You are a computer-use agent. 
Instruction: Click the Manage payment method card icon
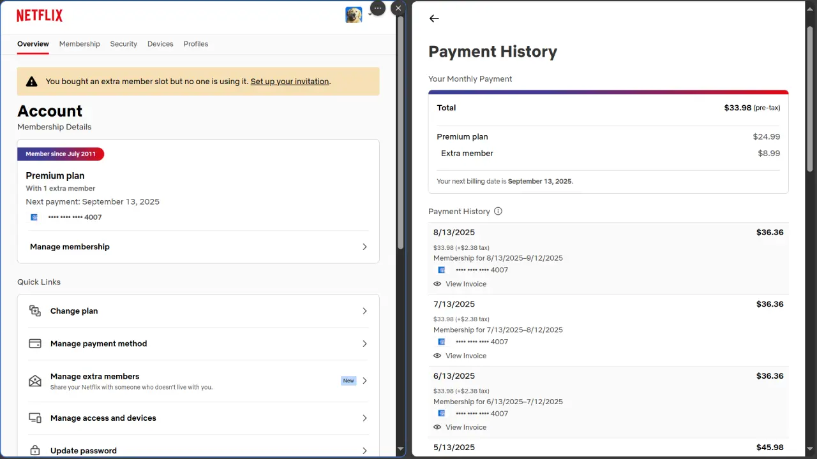point(35,344)
